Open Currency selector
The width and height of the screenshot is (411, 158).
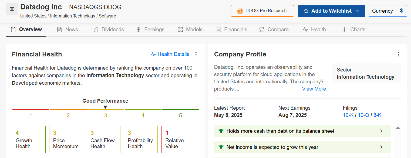point(382,11)
